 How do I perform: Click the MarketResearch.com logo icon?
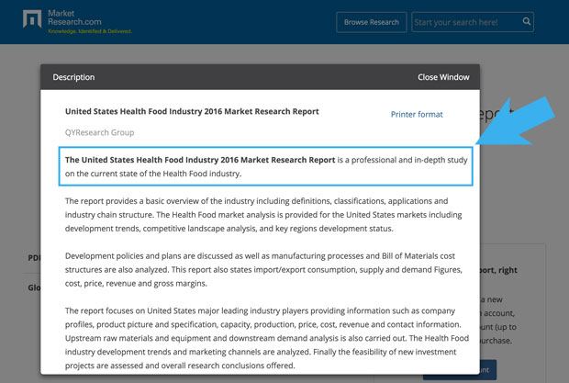pyautogui.click(x=32, y=19)
